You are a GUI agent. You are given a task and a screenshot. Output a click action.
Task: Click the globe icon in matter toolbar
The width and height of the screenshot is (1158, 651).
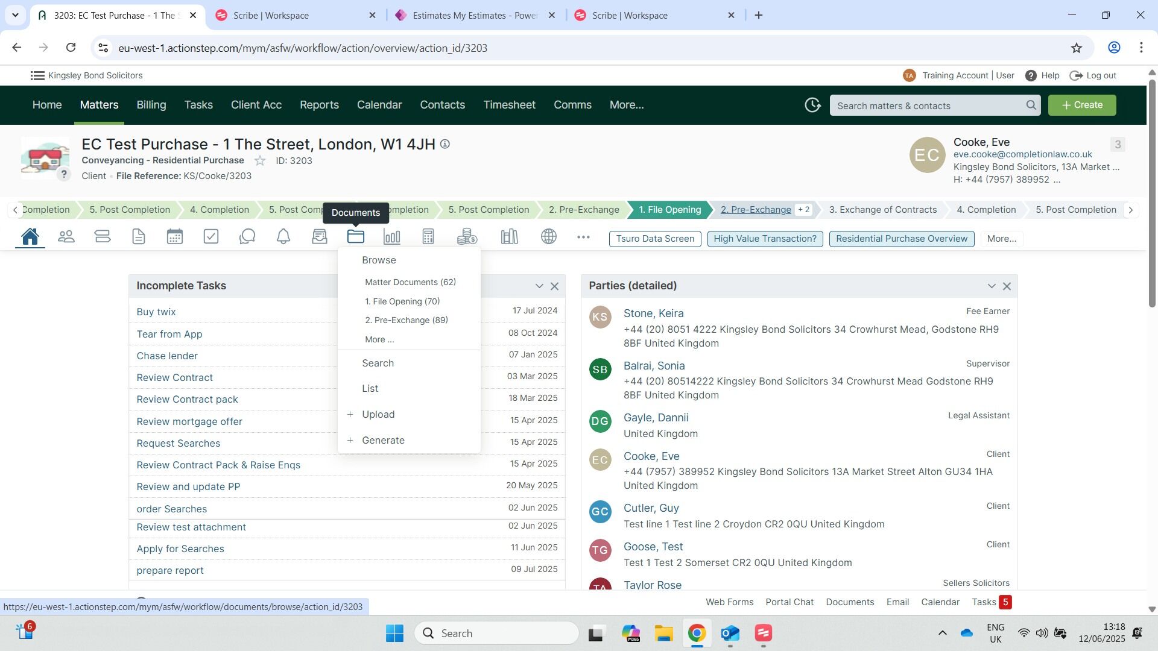point(549,237)
